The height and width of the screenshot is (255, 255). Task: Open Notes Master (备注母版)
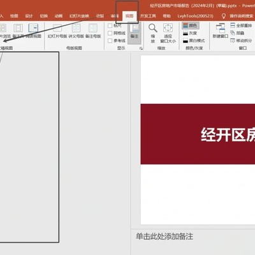[93, 31]
